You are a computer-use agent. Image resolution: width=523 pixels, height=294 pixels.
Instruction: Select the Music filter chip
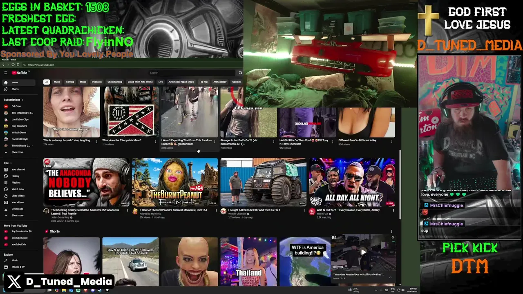(57, 82)
